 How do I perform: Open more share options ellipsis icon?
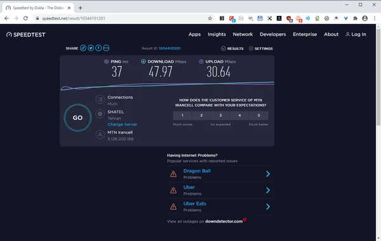tap(106, 48)
